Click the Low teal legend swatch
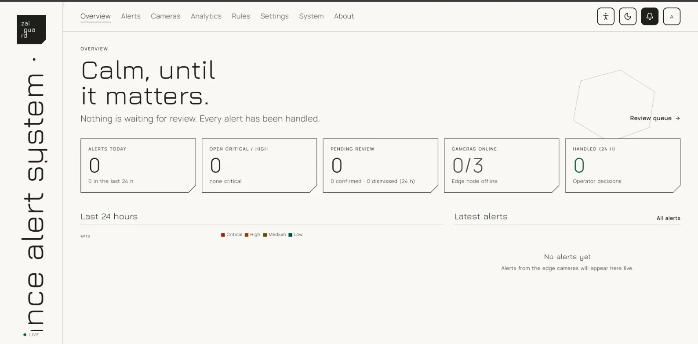Viewport: 698px width, 344px height. pyautogui.click(x=291, y=235)
